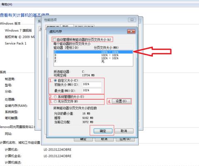Click 取消 button of the 性能选项 window

pos(104,139)
